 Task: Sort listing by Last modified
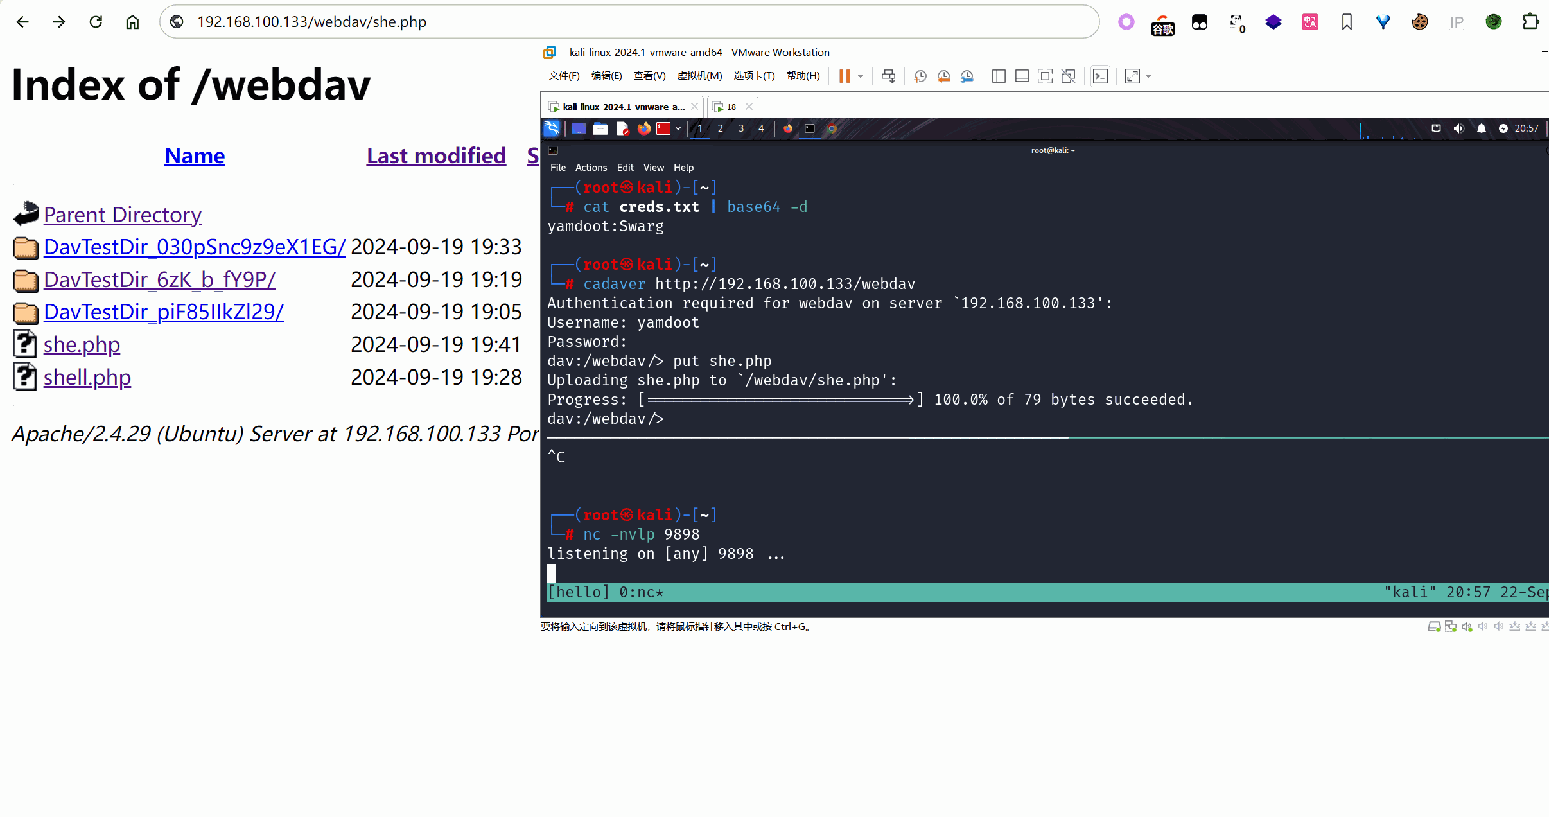[436, 156]
